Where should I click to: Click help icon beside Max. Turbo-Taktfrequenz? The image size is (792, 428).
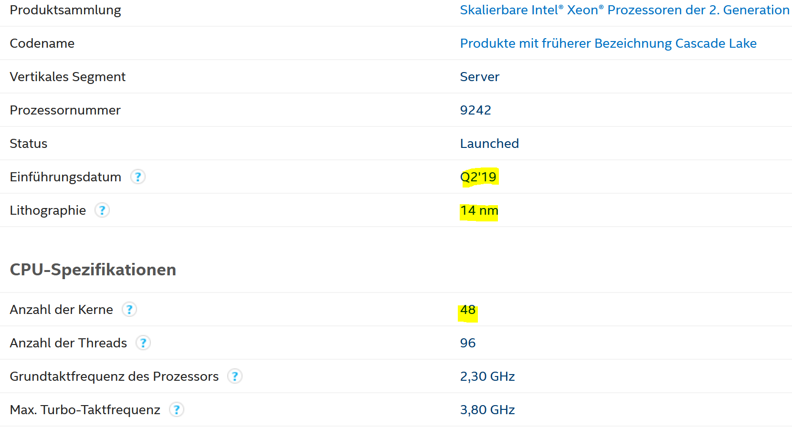point(177,409)
